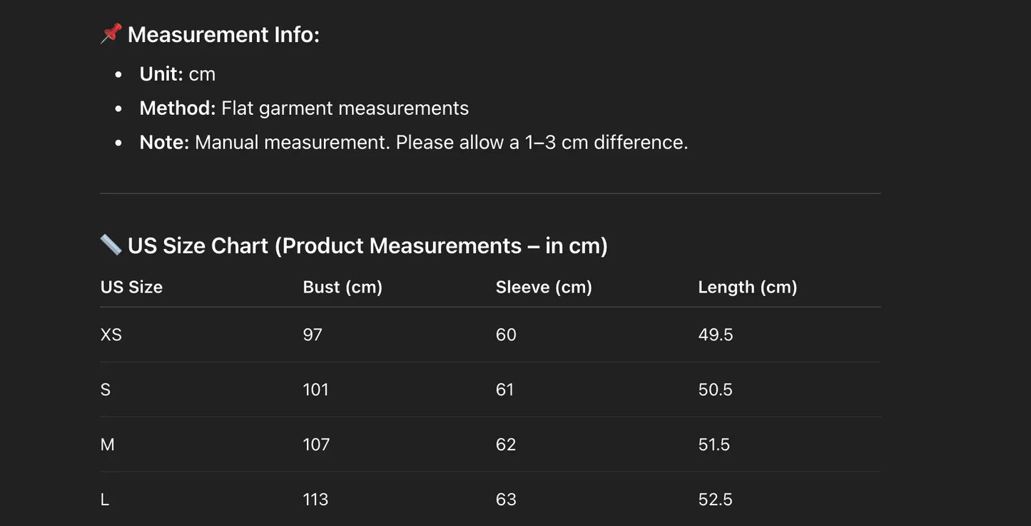Select the US Size column header
Viewport: 1031px width, 526px height.
click(x=131, y=287)
